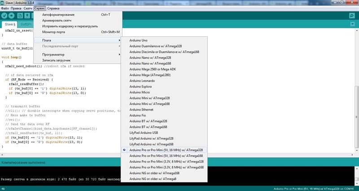The height and width of the screenshot is (191, 359).
Task: Open Монитор порта from the menu
Action: click(x=78, y=32)
